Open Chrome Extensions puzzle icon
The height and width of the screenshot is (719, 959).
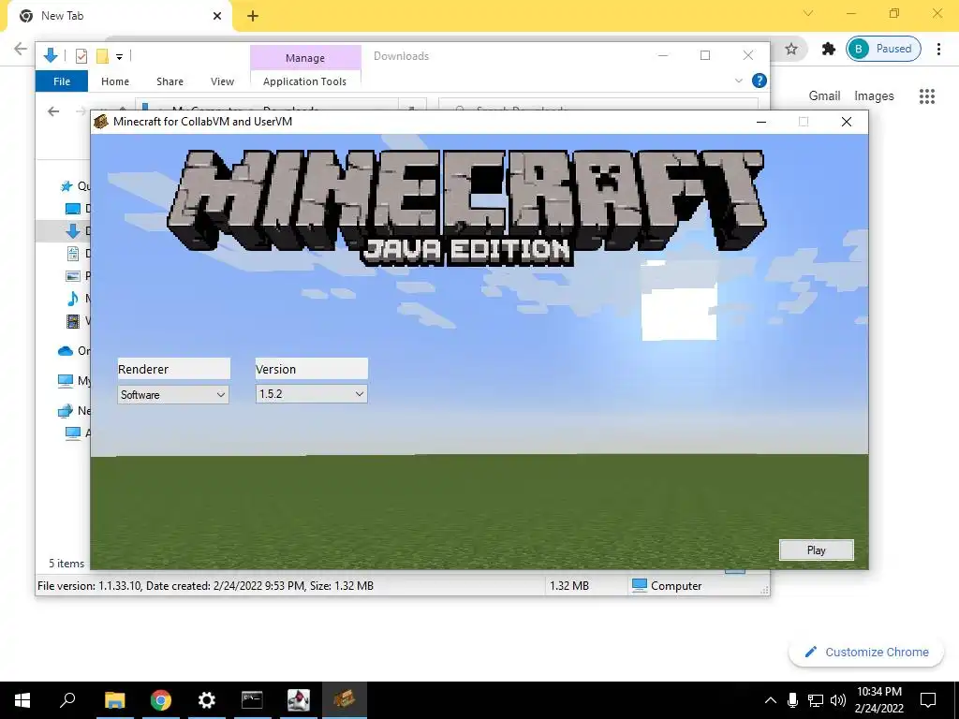[829, 49]
